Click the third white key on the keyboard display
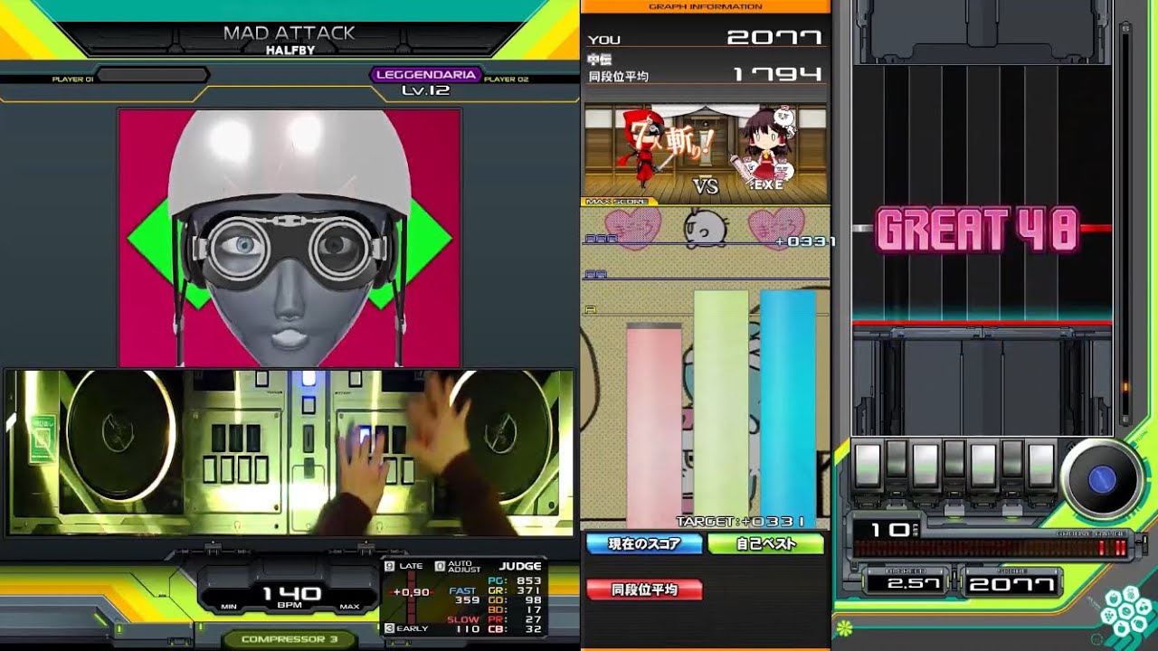This screenshot has width=1158, height=651. click(x=925, y=467)
